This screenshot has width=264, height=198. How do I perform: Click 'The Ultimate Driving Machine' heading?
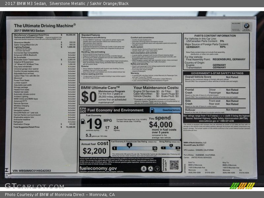tap(45, 26)
